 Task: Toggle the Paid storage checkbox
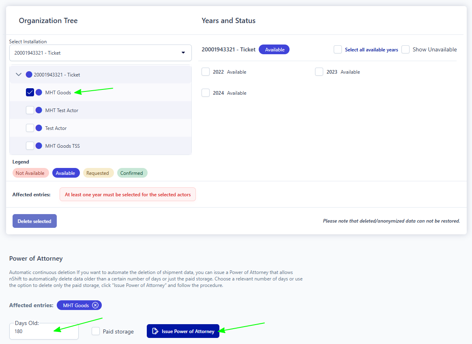pos(96,331)
